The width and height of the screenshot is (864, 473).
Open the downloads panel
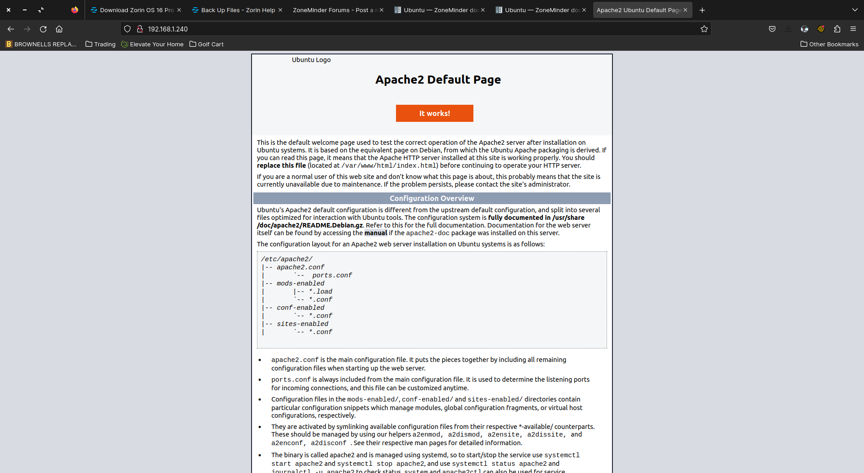pyautogui.click(x=788, y=29)
